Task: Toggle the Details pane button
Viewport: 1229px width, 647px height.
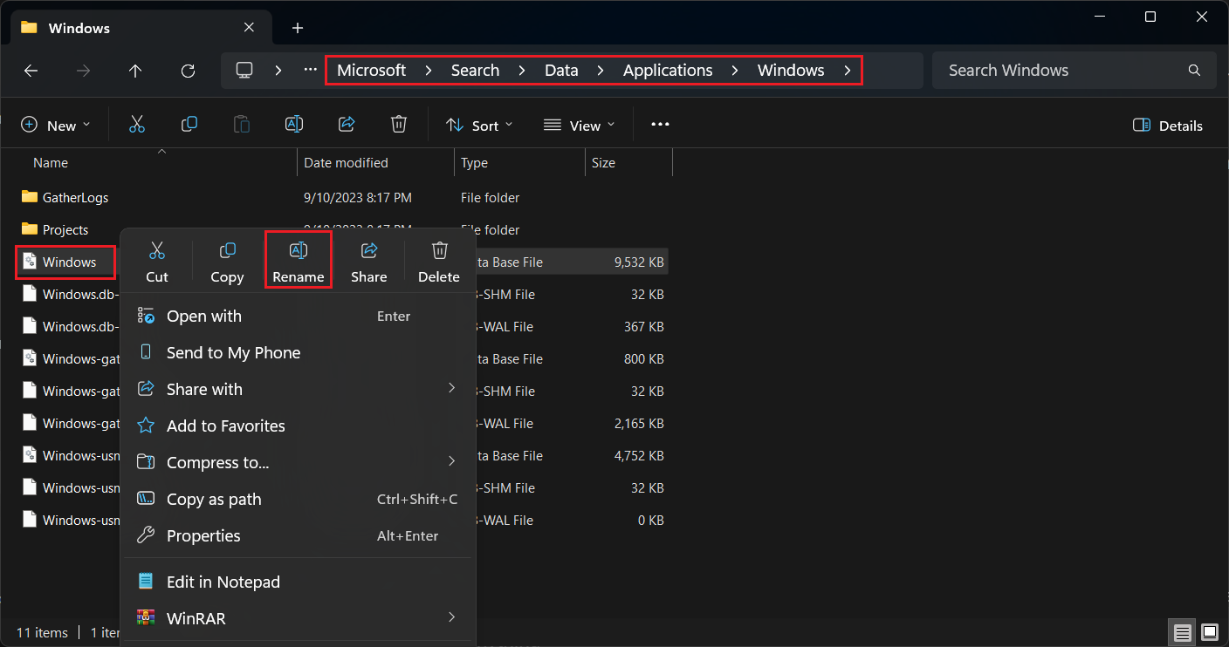Action: 1167,126
